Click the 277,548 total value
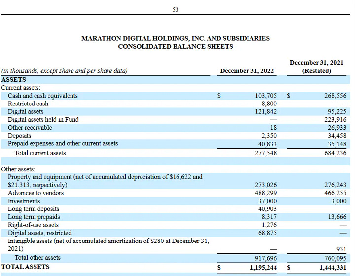The image size is (355, 276). coord(266,153)
